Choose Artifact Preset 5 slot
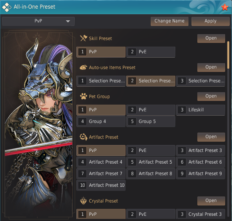Image resolution: width=232 pixels, height=221 pixels. (151, 162)
